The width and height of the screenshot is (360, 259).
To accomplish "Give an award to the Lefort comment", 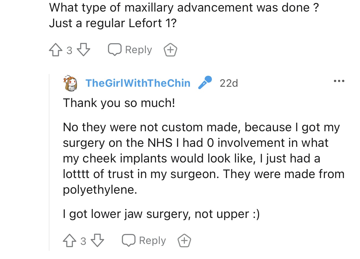I will [171, 50].
